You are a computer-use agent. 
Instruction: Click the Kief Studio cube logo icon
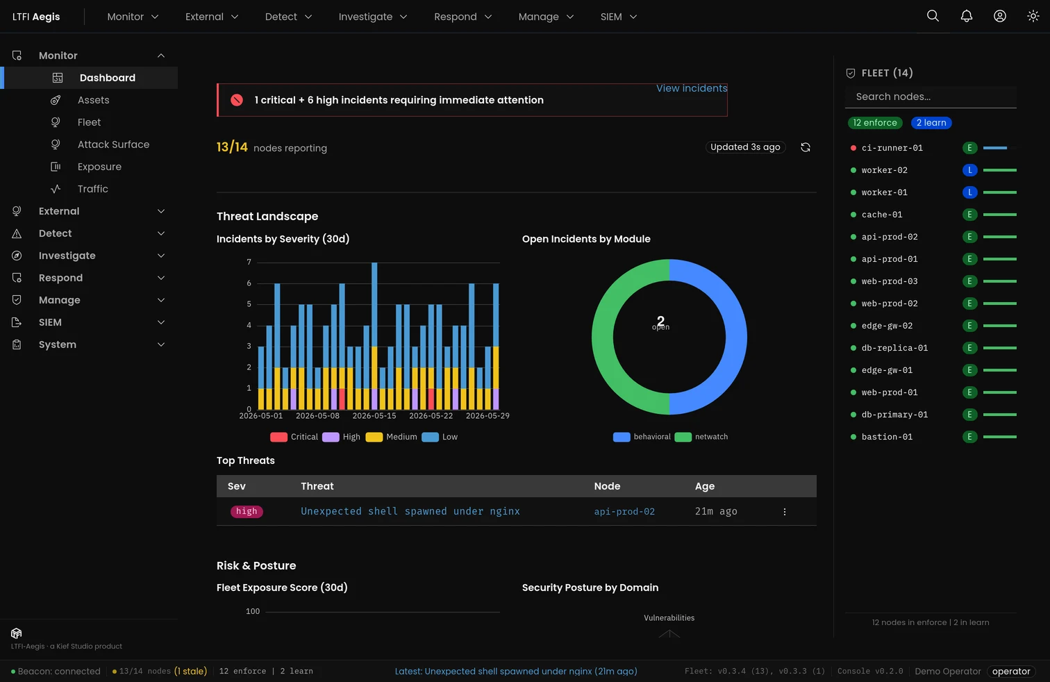[x=17, y=633]
